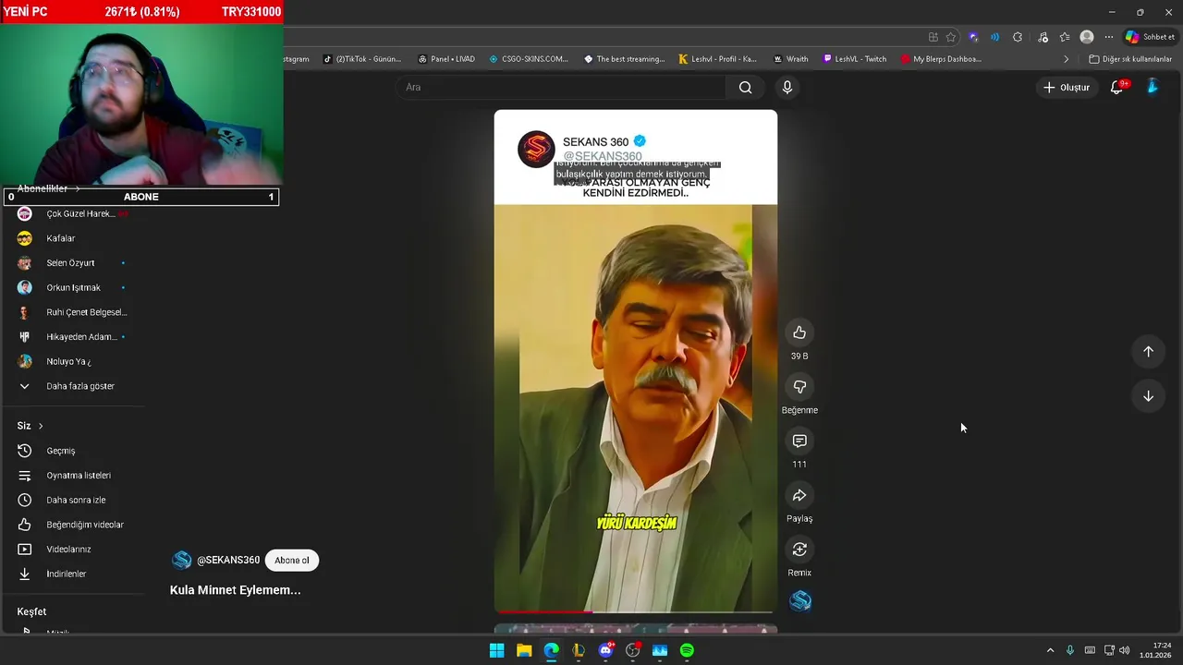Open the comments showing 111
This screenshot has height=665, width=1183.
coord(799,441)
